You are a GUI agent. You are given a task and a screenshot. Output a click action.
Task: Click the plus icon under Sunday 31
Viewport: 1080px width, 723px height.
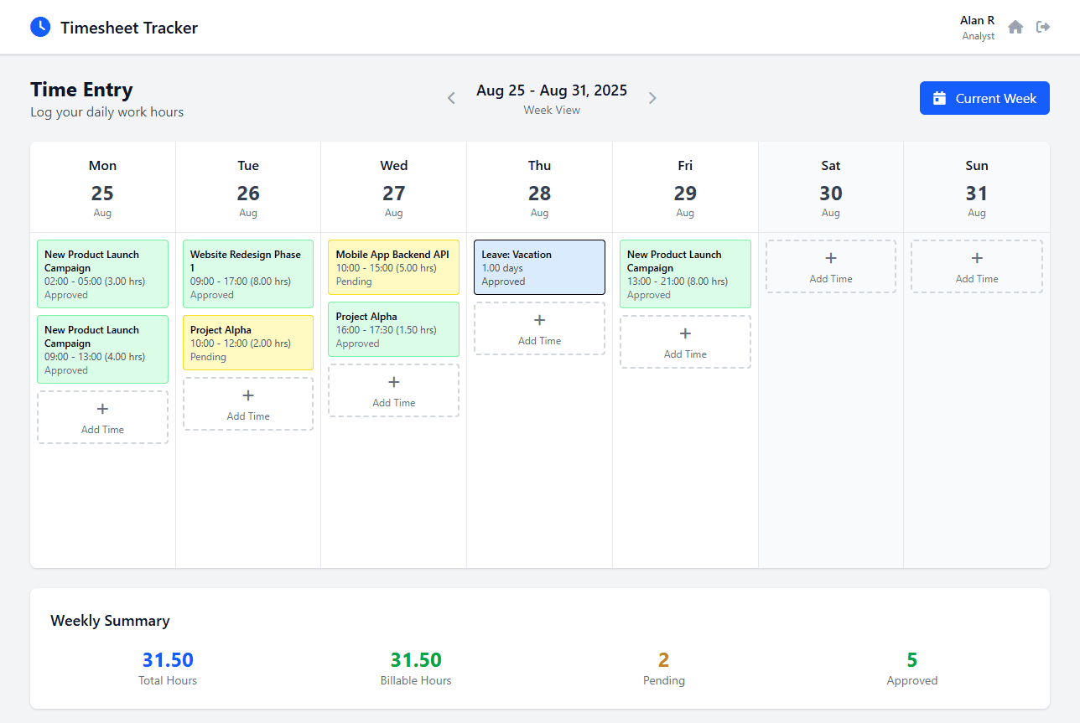976,258
